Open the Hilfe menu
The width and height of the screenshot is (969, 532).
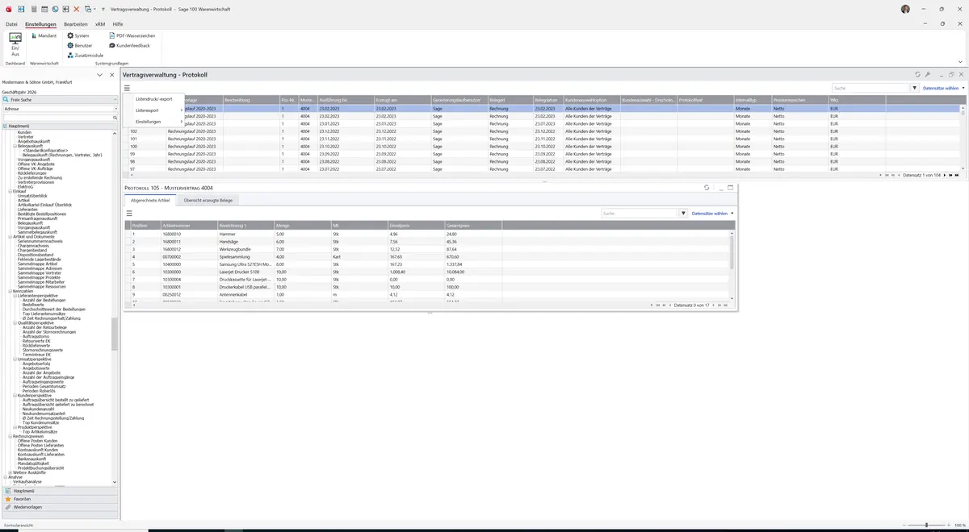118,25
